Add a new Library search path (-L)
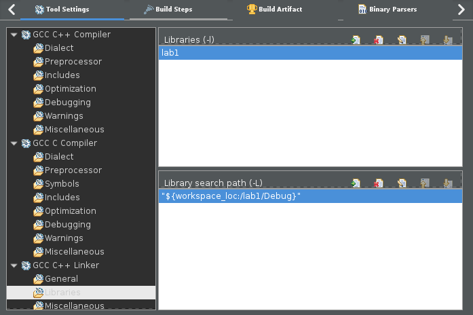The height and width of the screenshot is (315, 473). pos(356,183)
